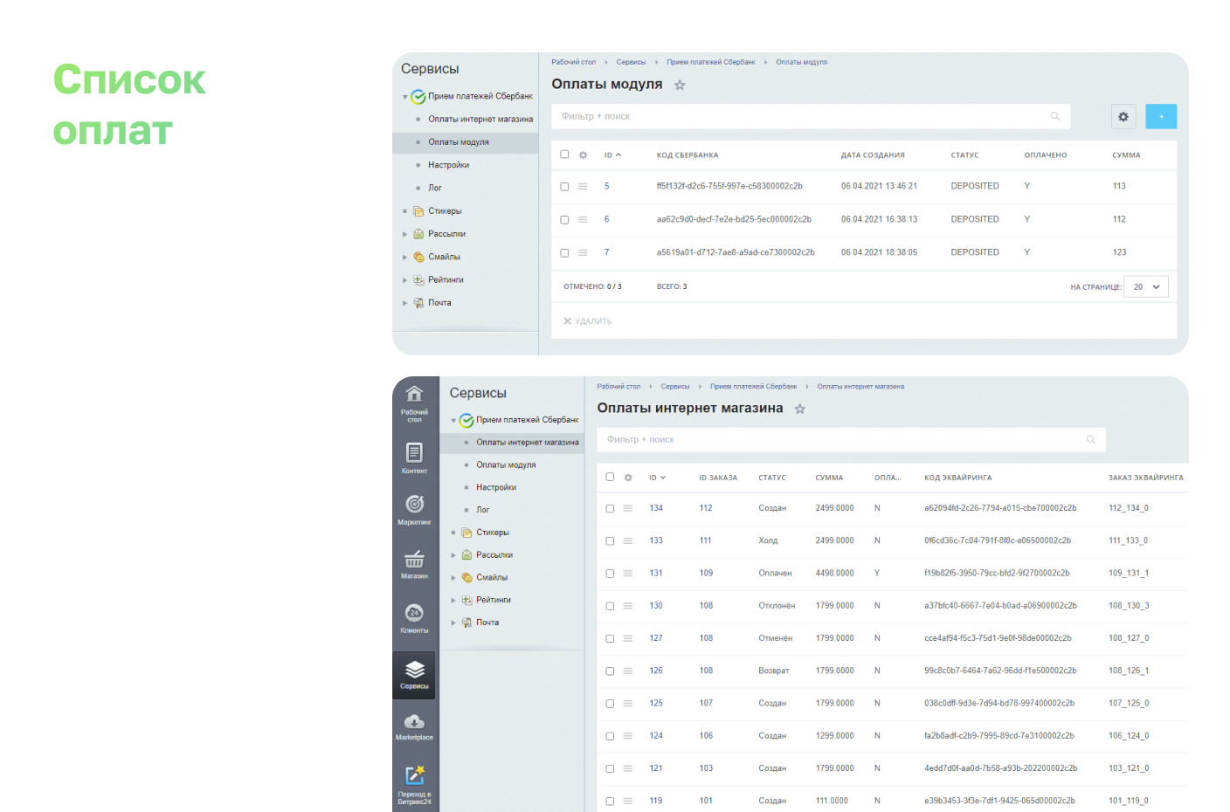Click the blue plus add button

[x=1161, y=116]
